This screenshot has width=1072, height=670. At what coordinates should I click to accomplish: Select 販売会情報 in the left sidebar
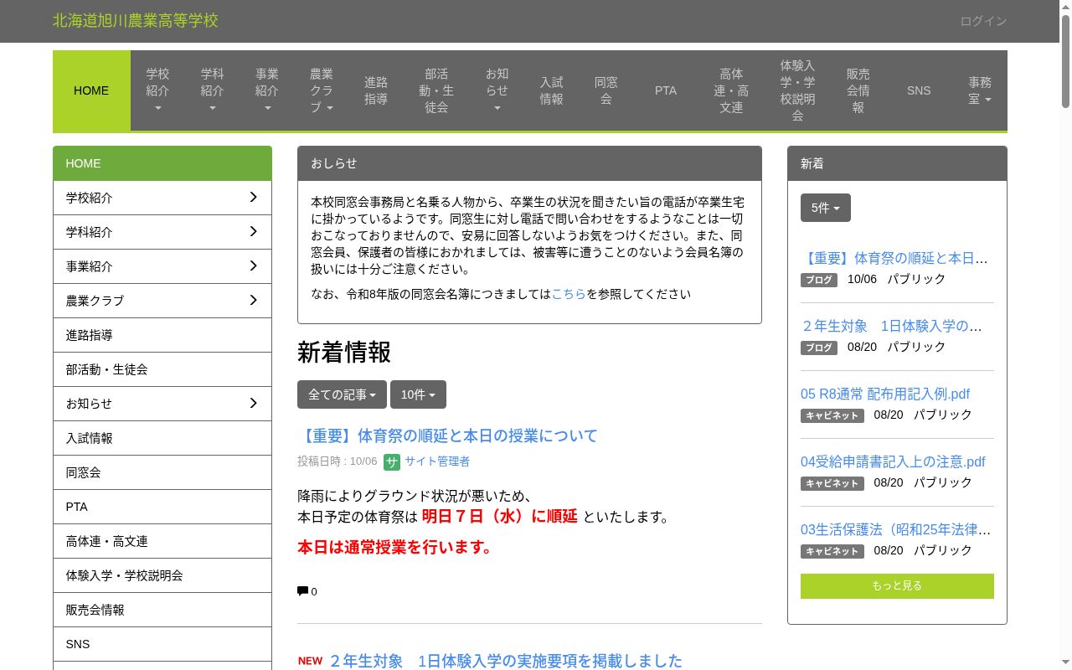tap(162, 610)
